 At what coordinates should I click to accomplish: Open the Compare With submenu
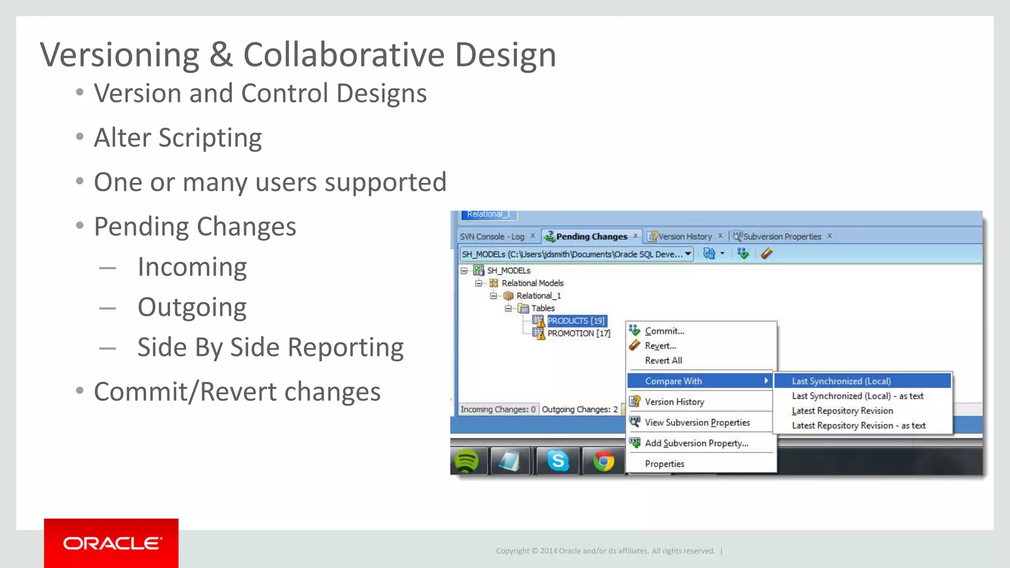tap(701, 381)
